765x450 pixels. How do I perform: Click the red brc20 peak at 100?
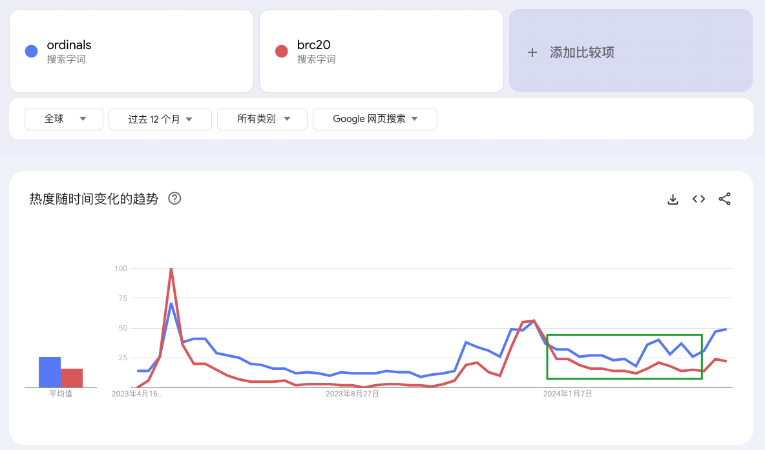(x=171, y=269)
